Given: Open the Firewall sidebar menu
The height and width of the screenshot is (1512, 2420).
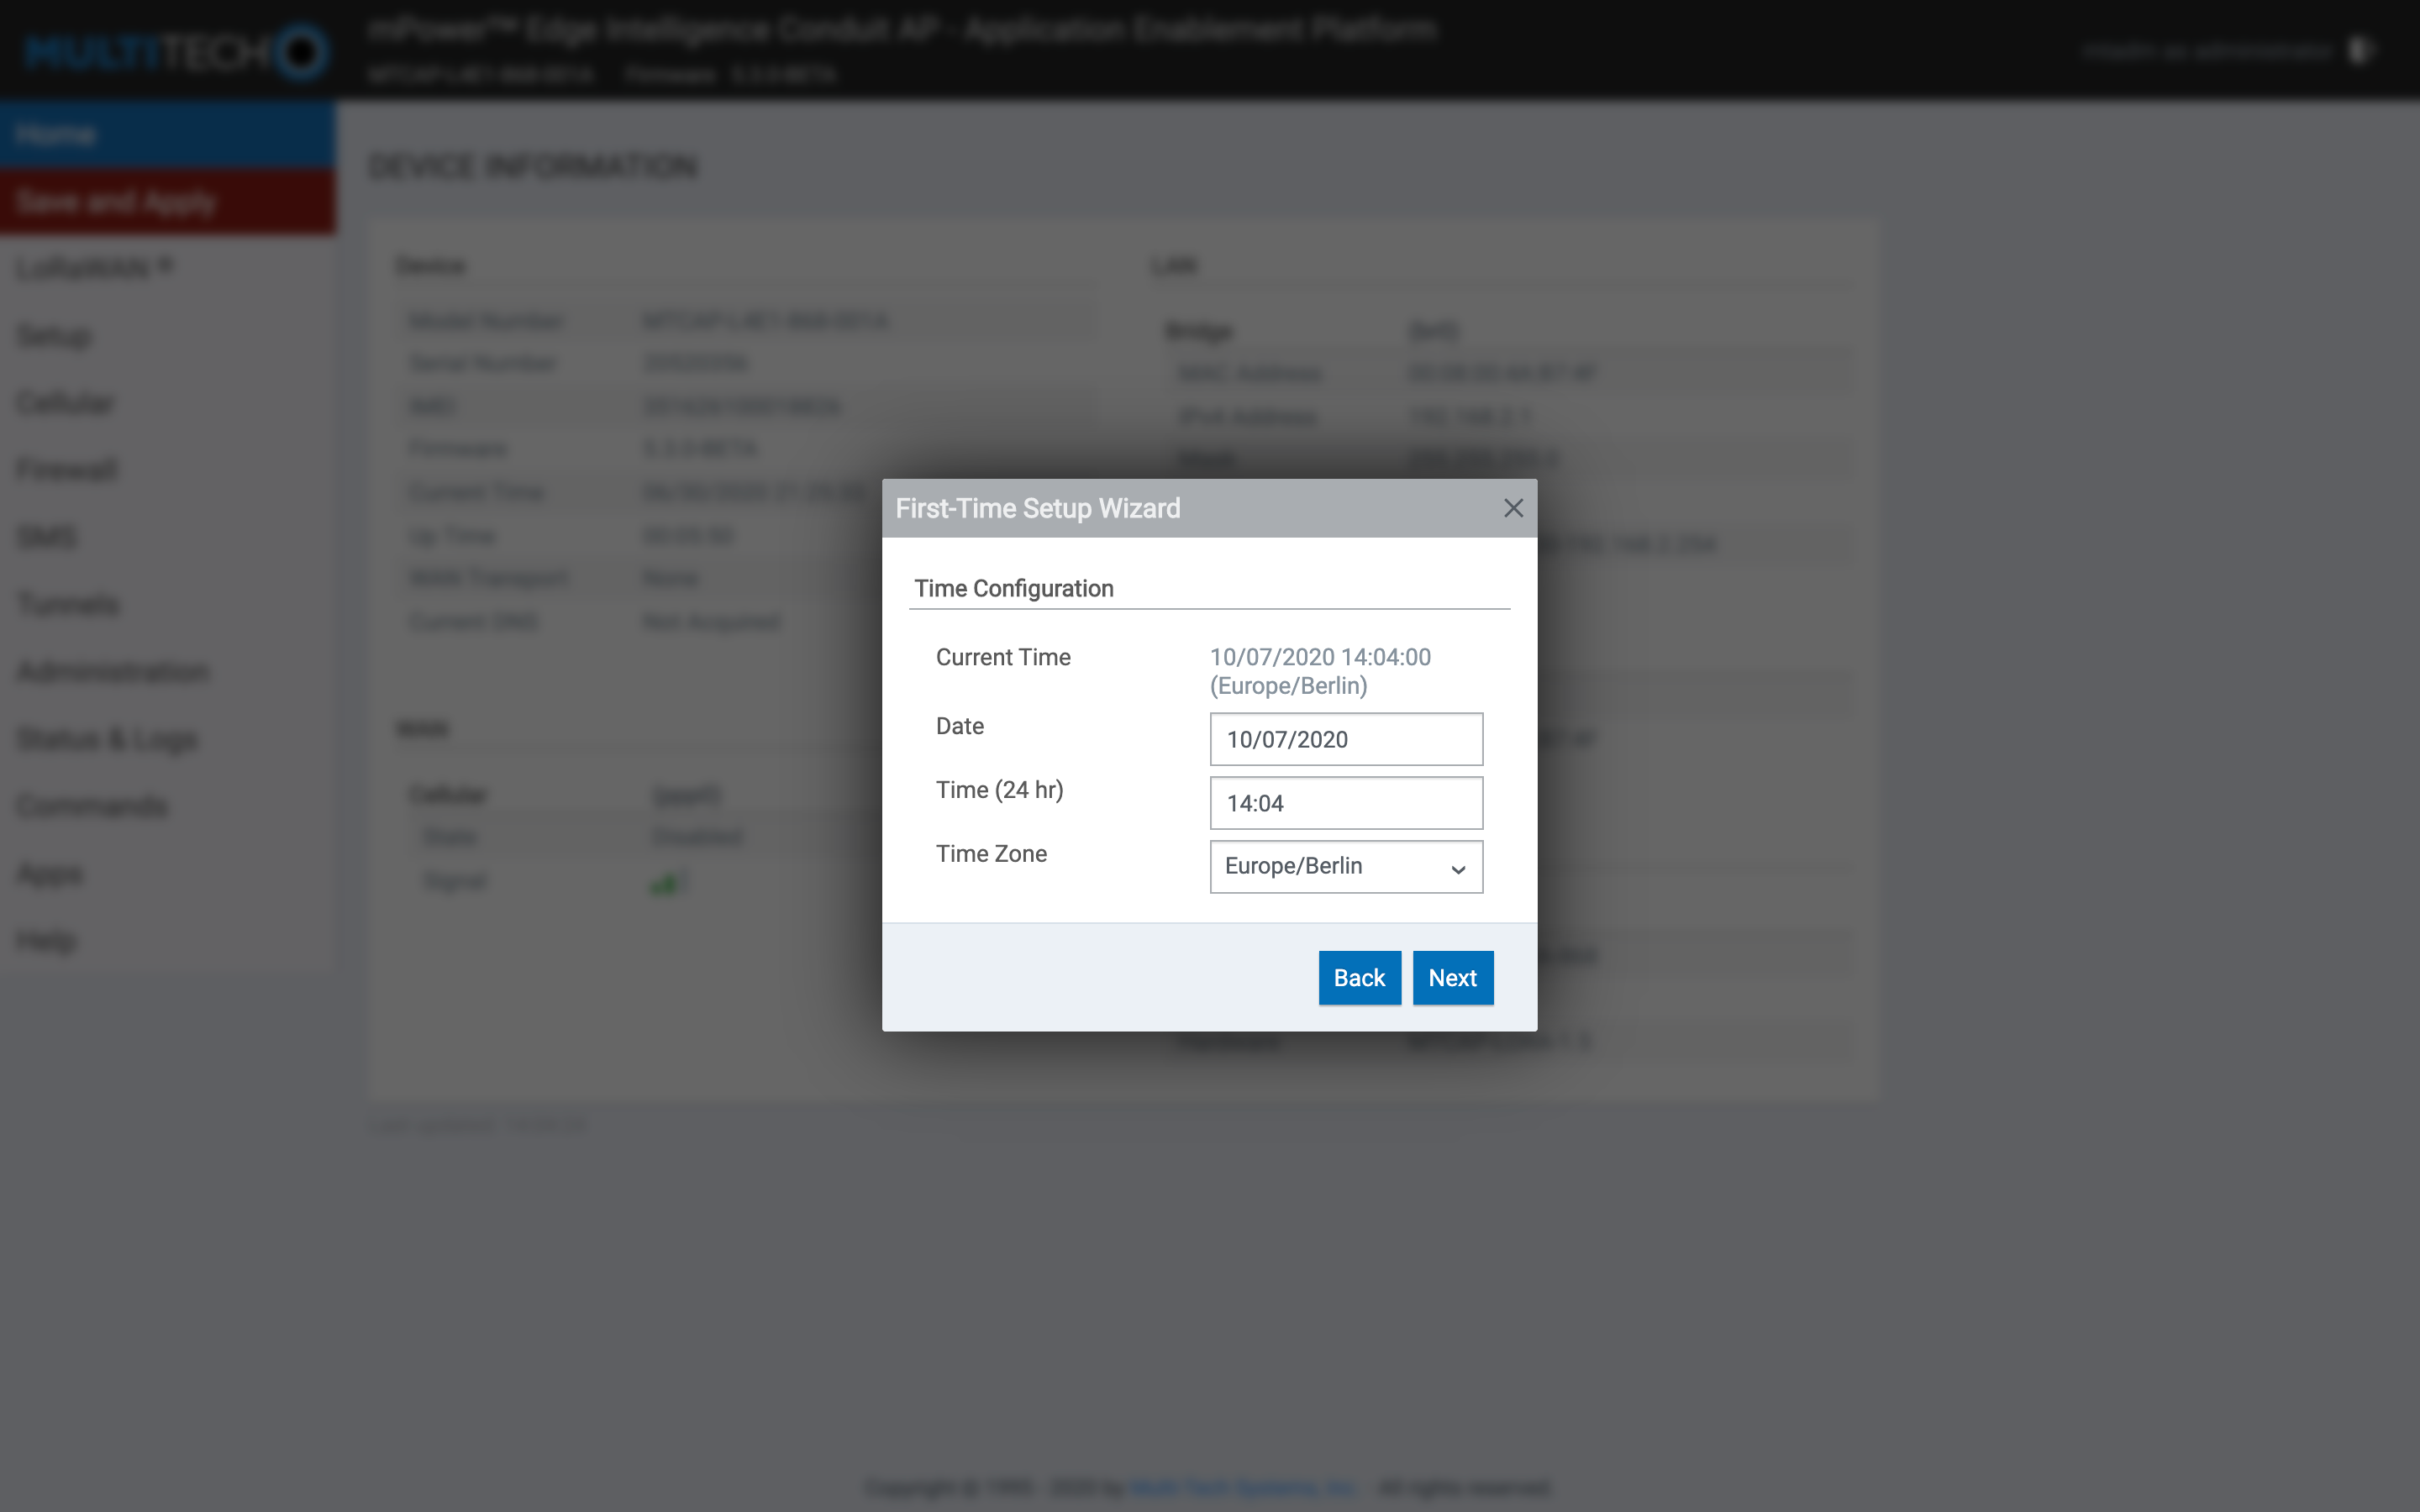Looking at the screenshot, I should pos(67,469).
